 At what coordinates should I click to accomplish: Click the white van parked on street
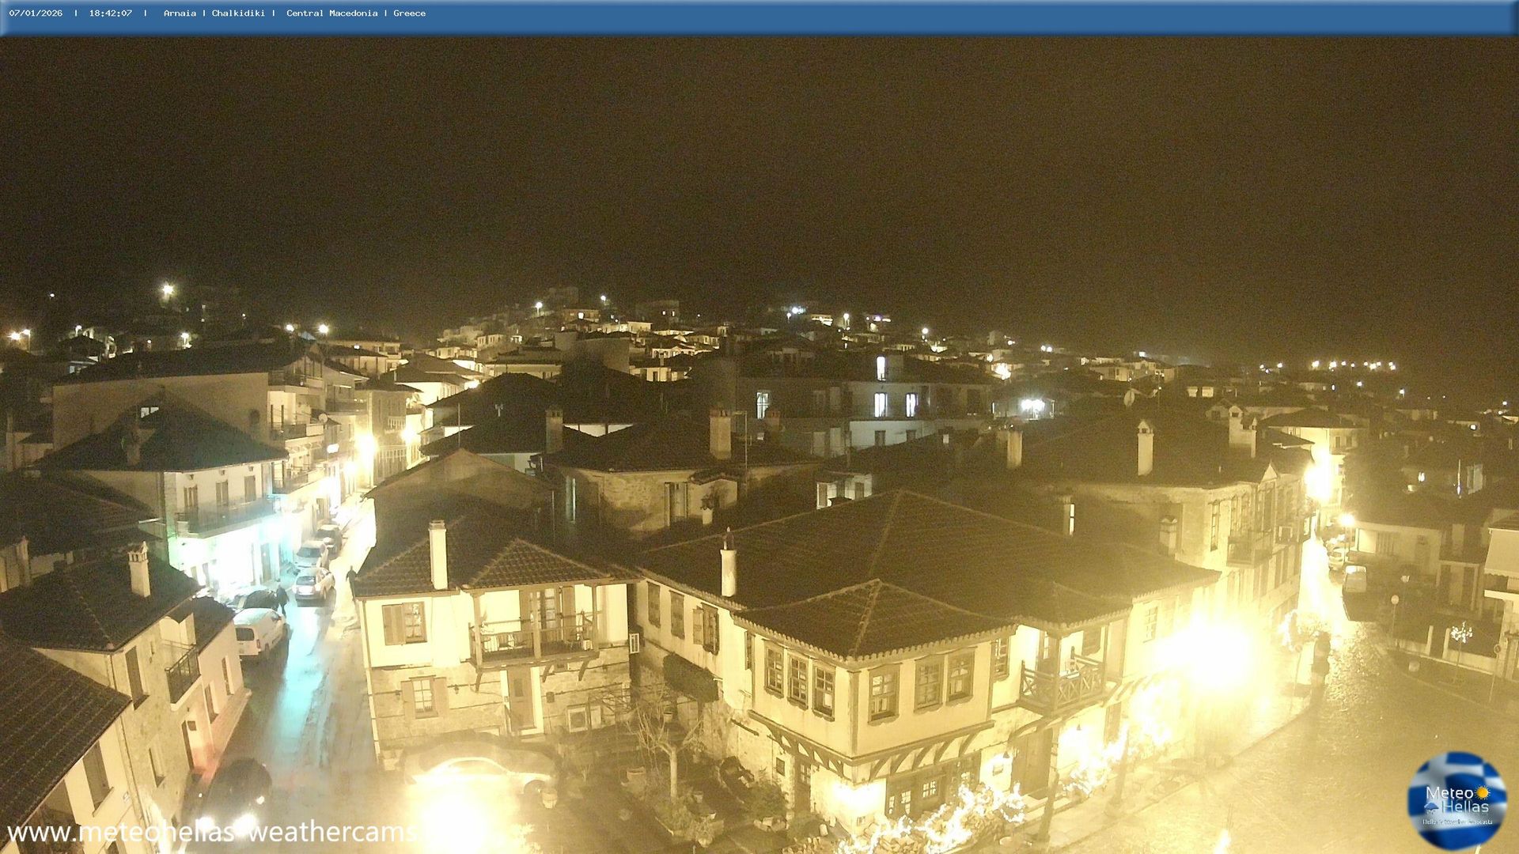click(259, 632)
